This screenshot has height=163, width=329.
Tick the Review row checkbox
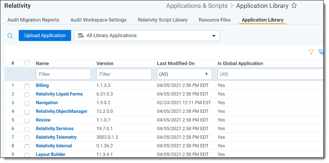tap(27, 121)
